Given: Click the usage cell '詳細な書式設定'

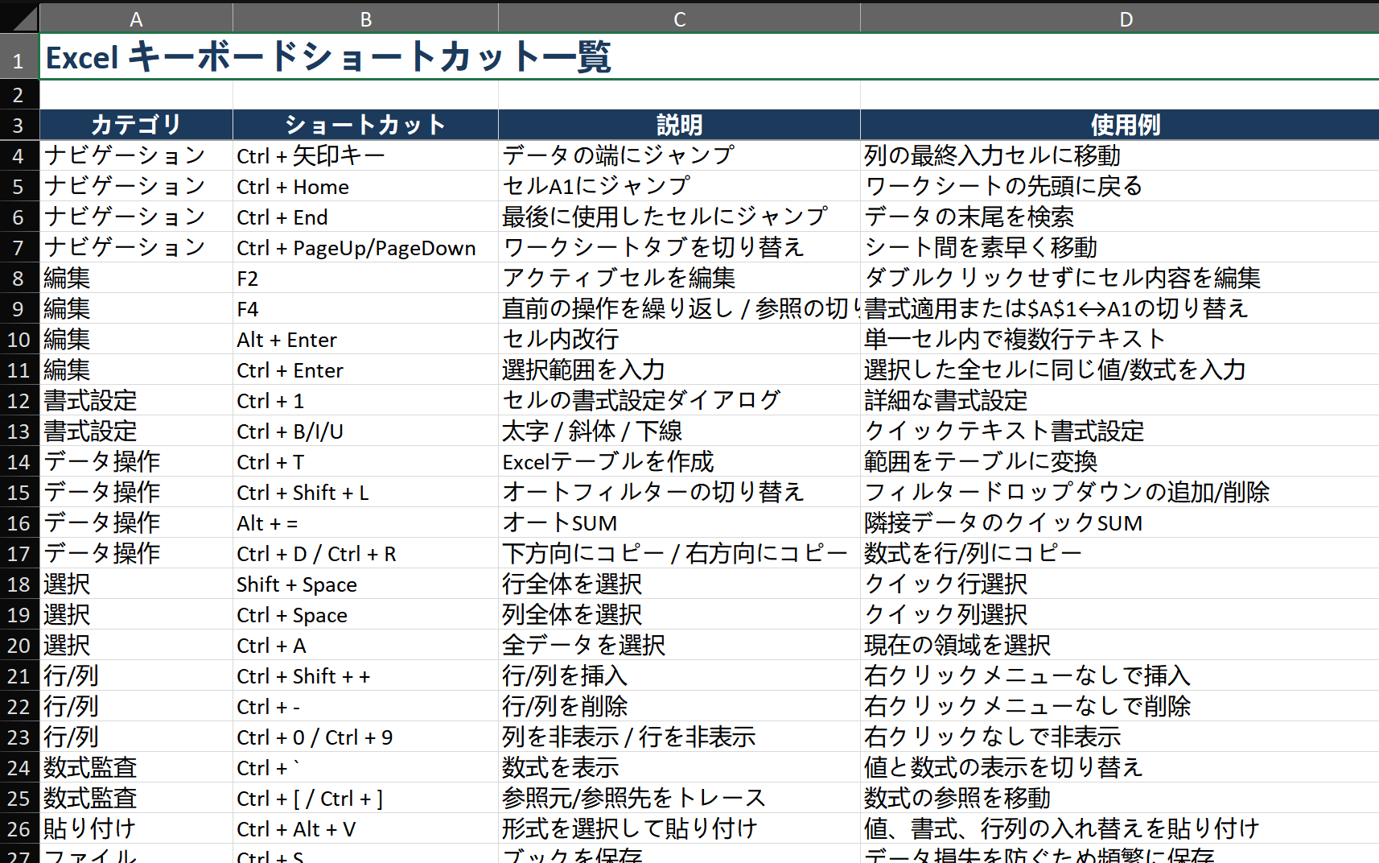Looking at the screenshot, I should [1120, 401].
